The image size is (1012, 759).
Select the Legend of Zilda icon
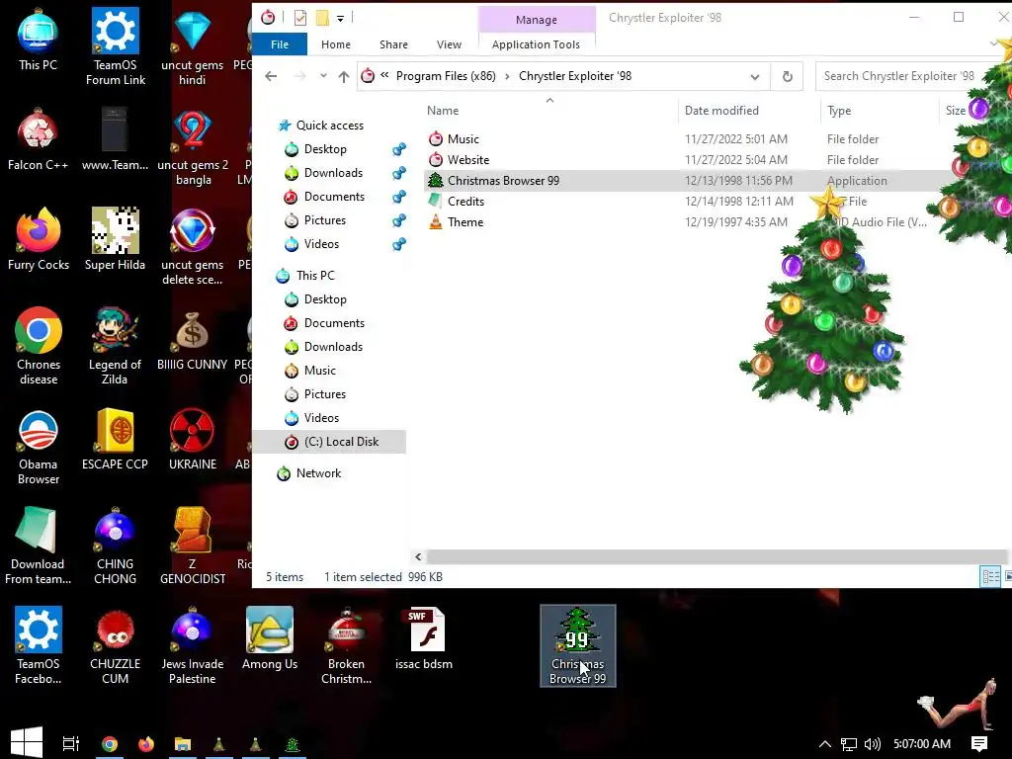tap(115, 346)
